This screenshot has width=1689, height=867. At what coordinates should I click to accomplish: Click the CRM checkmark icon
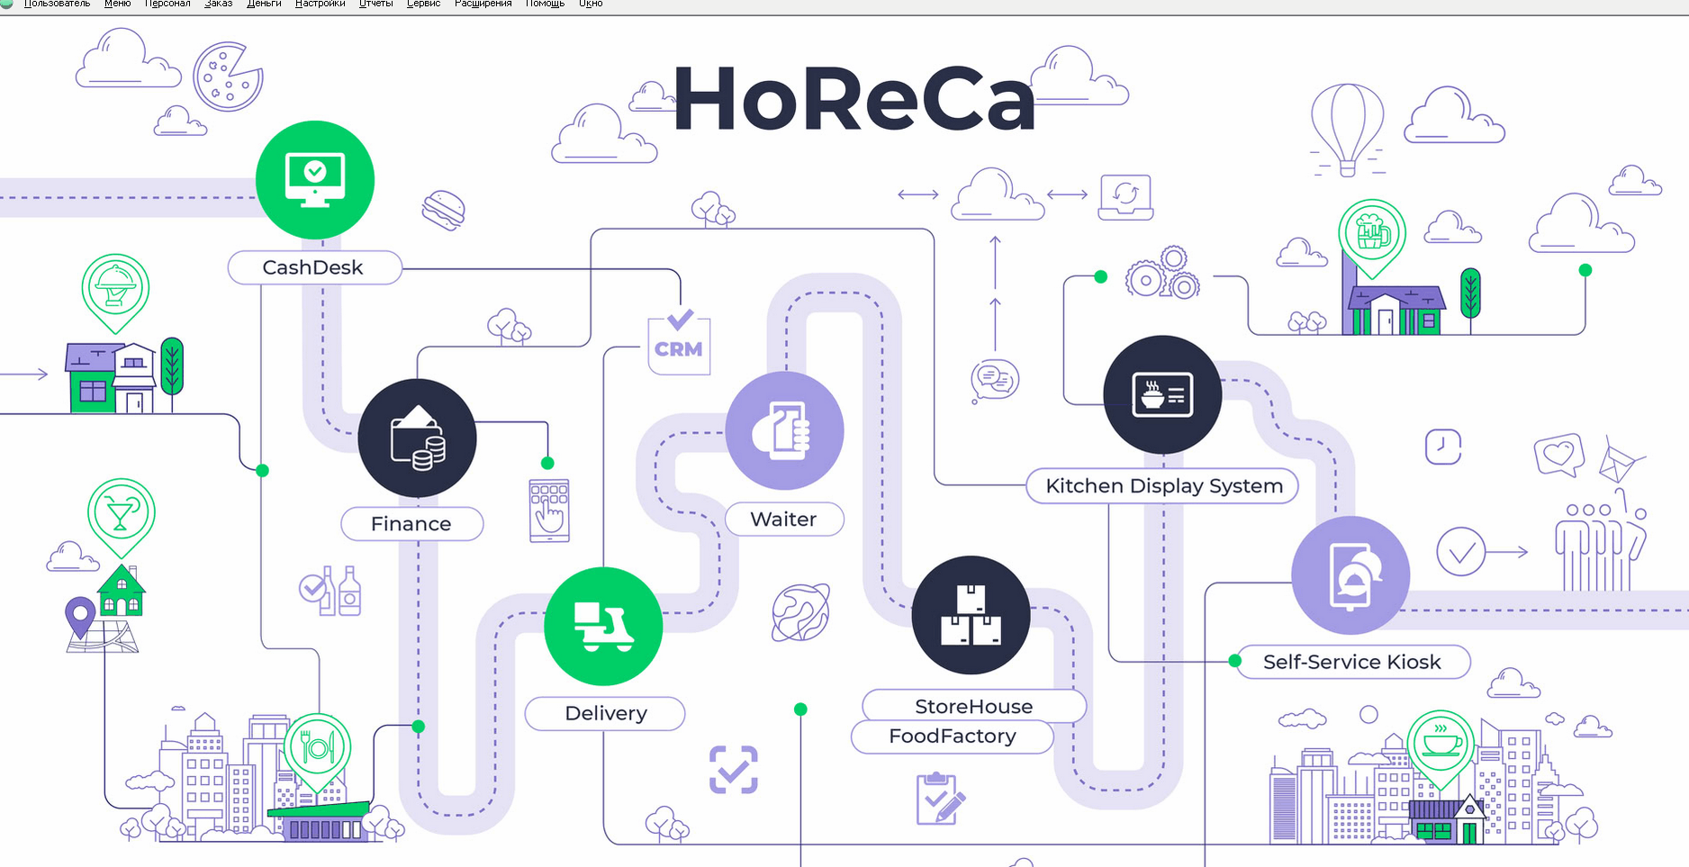point(679,342)
